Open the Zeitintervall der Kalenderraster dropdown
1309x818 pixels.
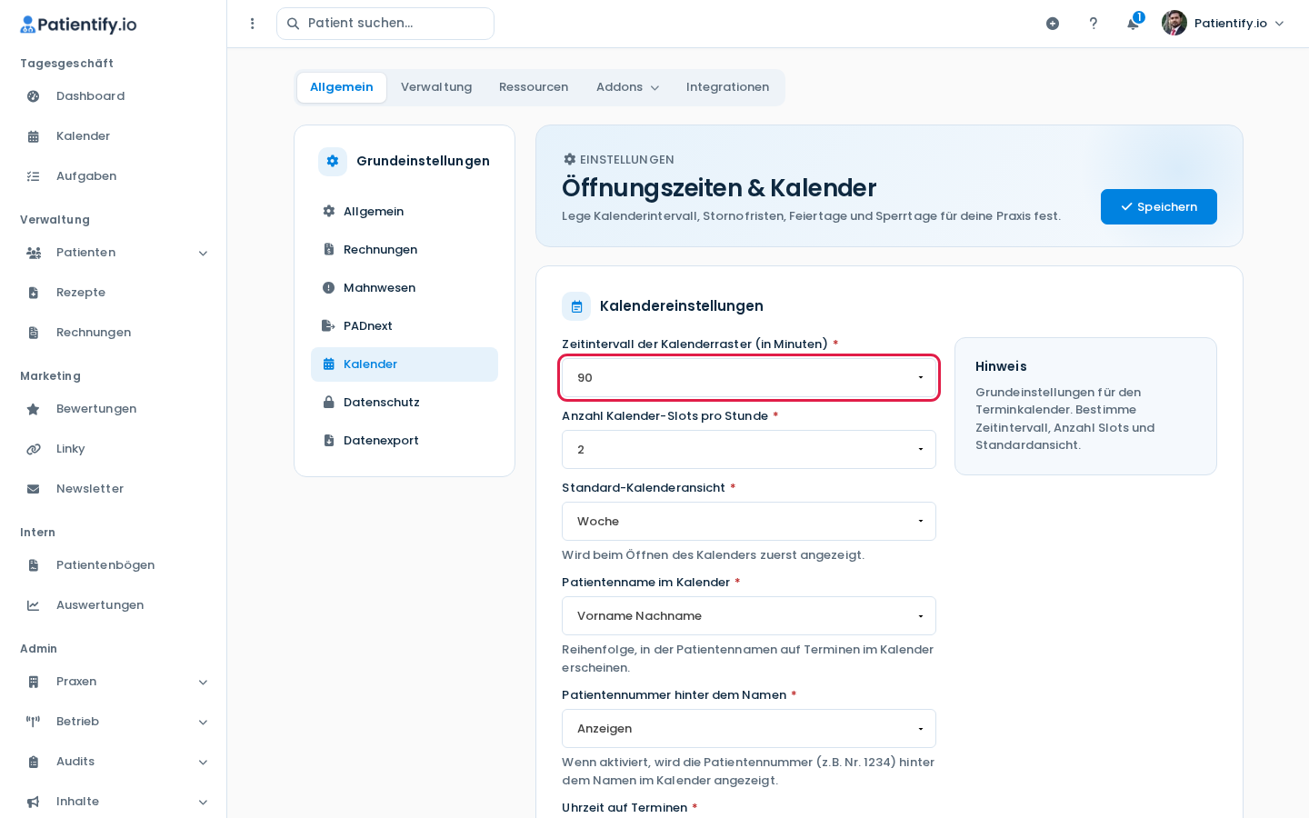click(x=749, y=378)
